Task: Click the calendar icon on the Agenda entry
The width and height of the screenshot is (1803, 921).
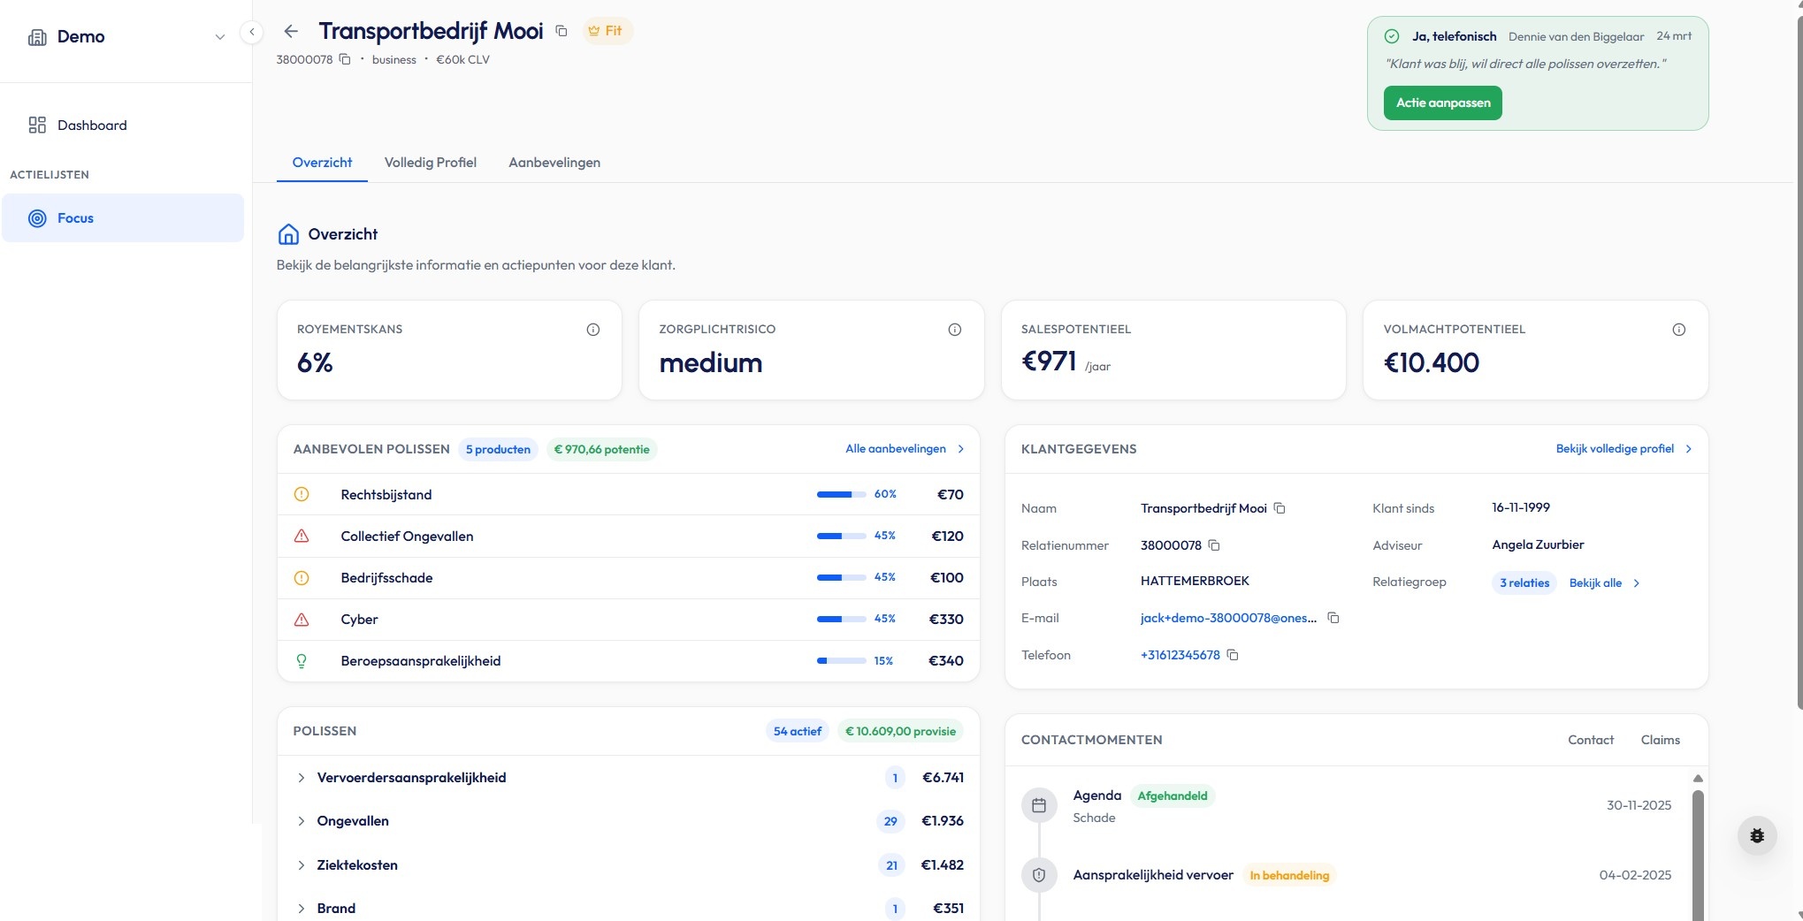Action: [x=1039, y=805]
